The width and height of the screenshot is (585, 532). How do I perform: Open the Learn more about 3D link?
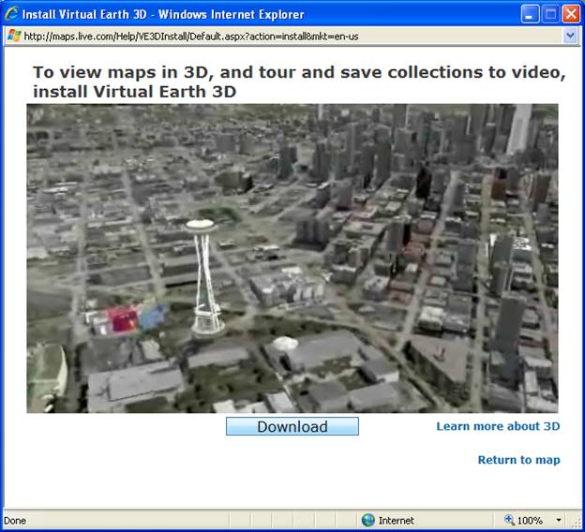pyautogui.click(x=498, y=426)
